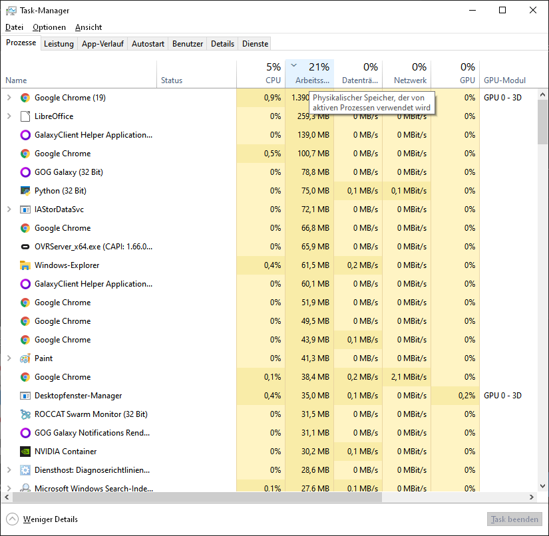Click Chrome icon of 66,8 MB process

point(25,228)
